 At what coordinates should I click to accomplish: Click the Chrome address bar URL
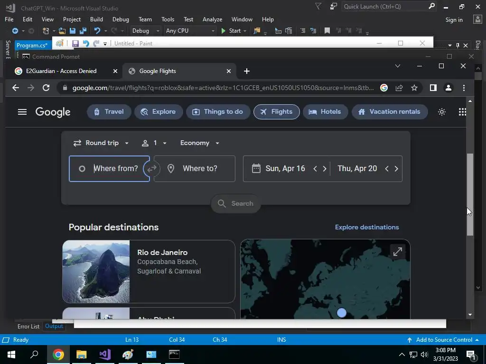coord(223,88)
